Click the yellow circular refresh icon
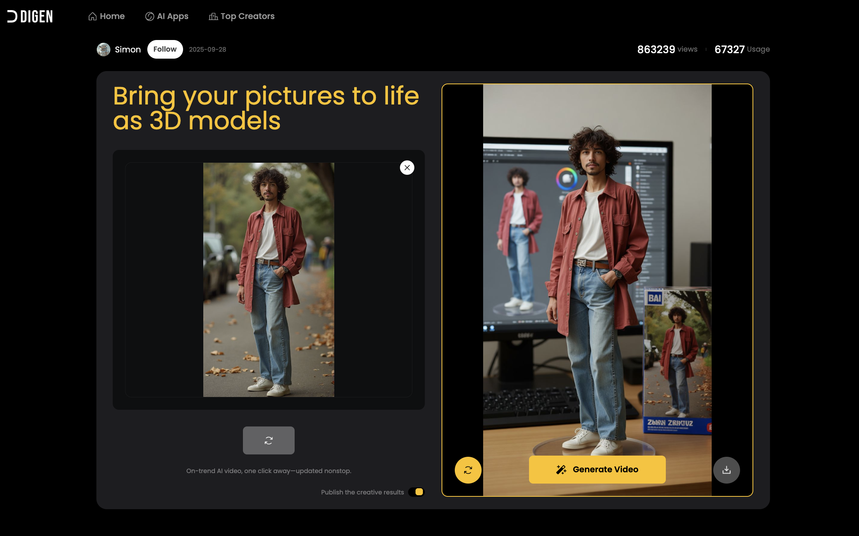The width and height of the screenshot is (859, 536). [x=468, y=470]
